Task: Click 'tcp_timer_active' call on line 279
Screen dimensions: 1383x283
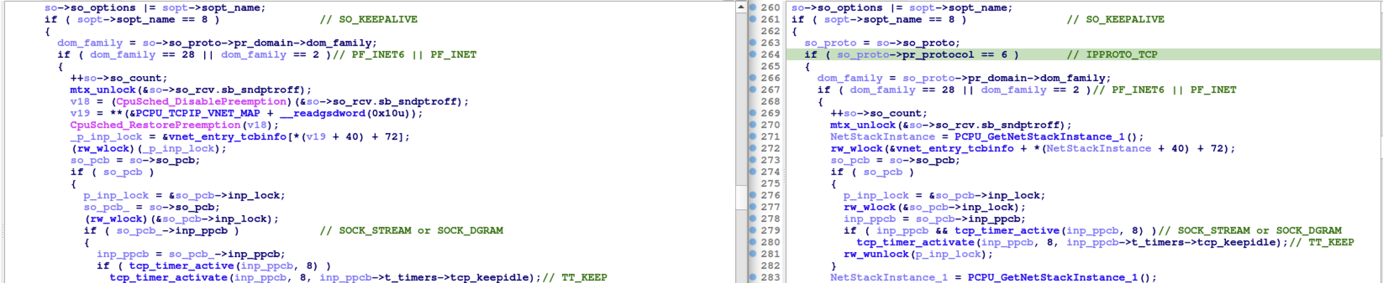Action: point(1007,231)
